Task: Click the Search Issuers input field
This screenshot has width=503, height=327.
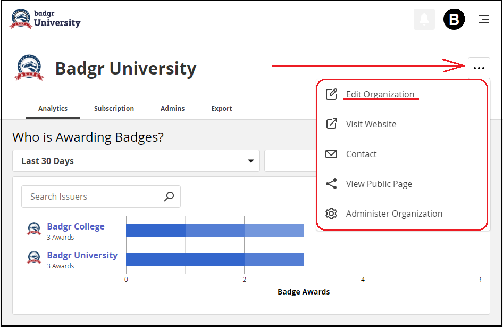Action: click(93, 197)
